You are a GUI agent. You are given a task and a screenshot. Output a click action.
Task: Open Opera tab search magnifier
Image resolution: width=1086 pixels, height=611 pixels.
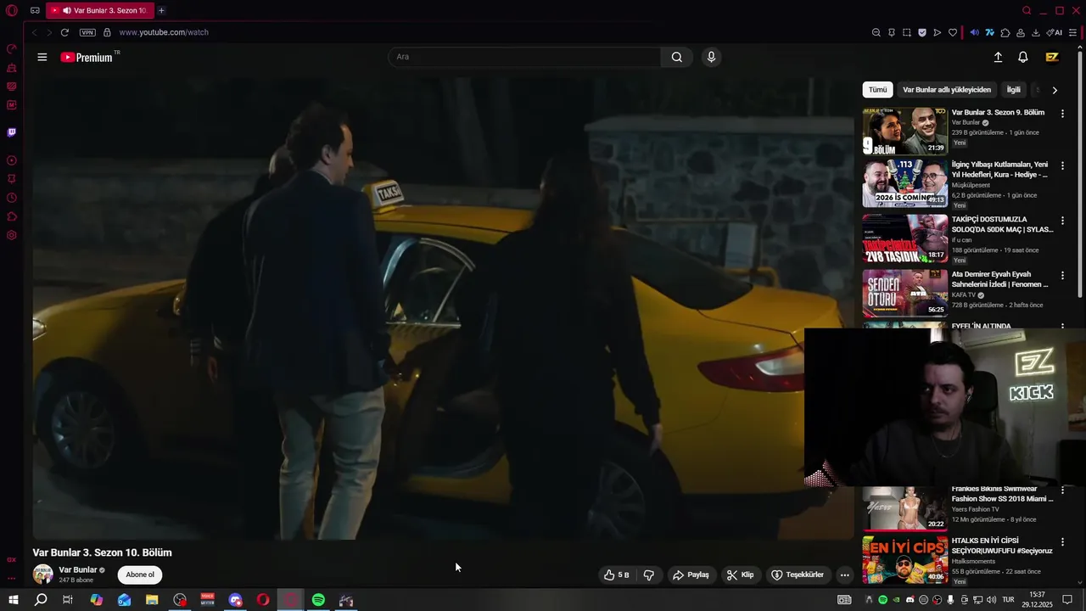1027,11
